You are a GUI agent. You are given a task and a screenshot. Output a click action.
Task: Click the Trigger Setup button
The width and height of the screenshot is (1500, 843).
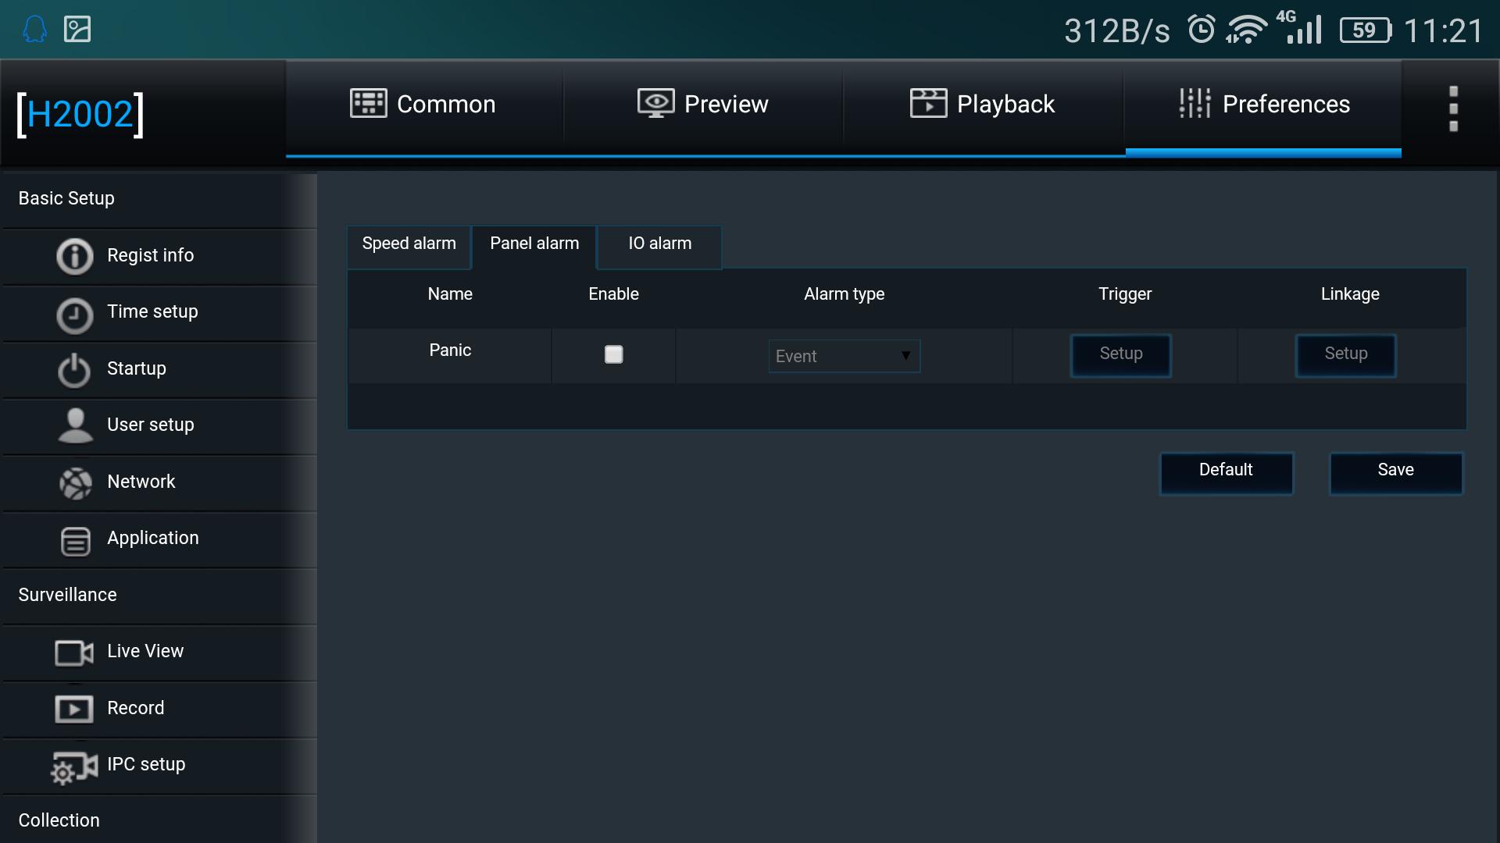pos(1120,354)
